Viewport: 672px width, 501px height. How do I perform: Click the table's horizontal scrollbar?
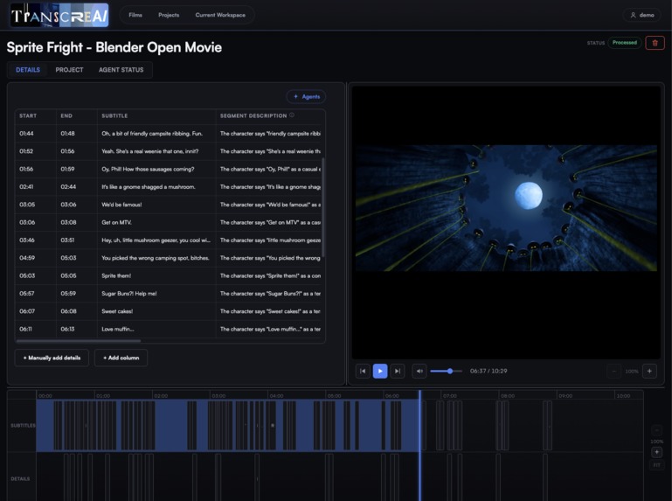coord(79,342)
